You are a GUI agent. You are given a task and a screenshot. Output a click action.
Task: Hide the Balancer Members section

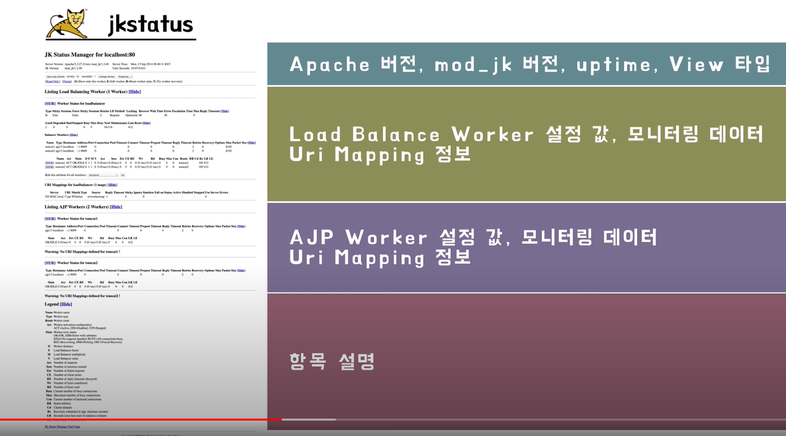[x=74, y=135]
